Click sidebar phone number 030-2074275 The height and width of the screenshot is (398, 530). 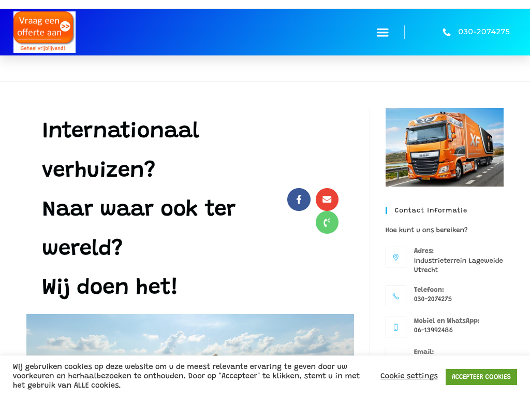point(433,299)
